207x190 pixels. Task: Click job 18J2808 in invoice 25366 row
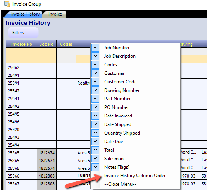coord(47,176)
